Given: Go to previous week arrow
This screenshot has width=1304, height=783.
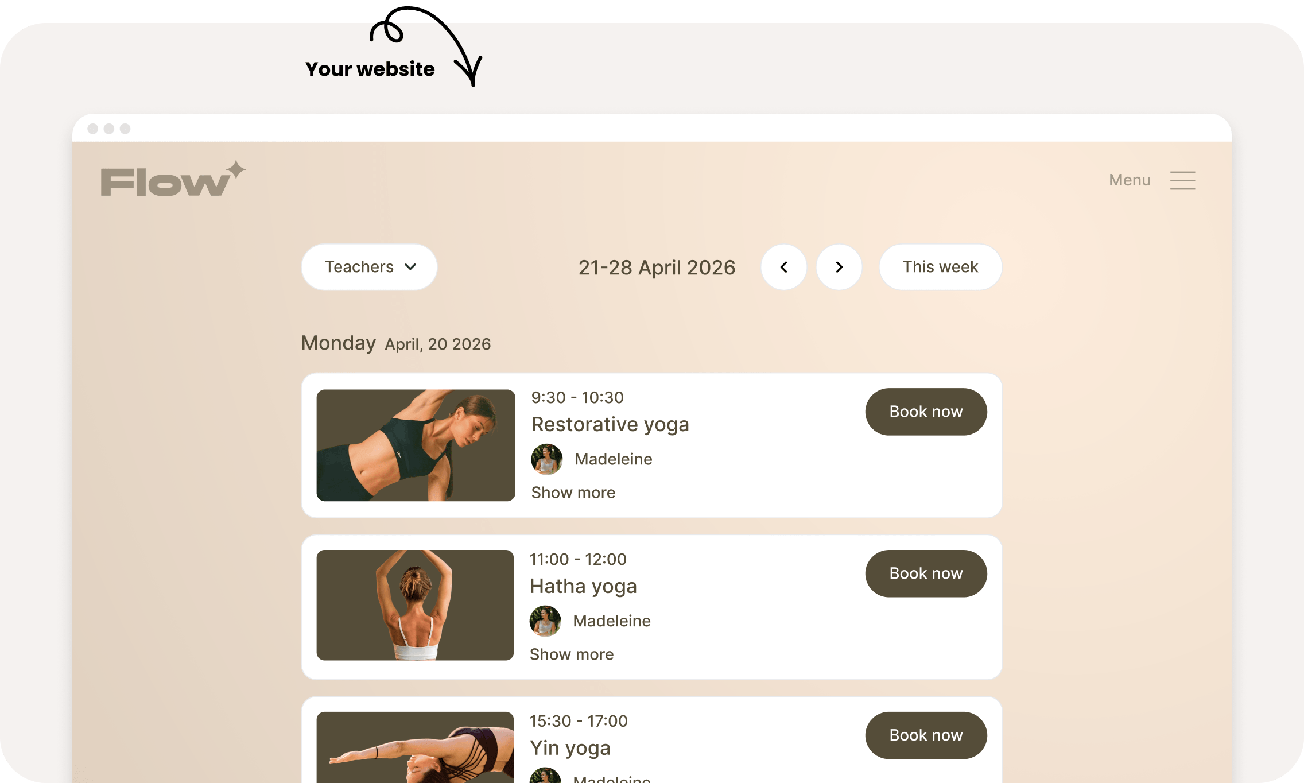Looking at the screenshot, I should pyautogui.click(x=784, y=267).
